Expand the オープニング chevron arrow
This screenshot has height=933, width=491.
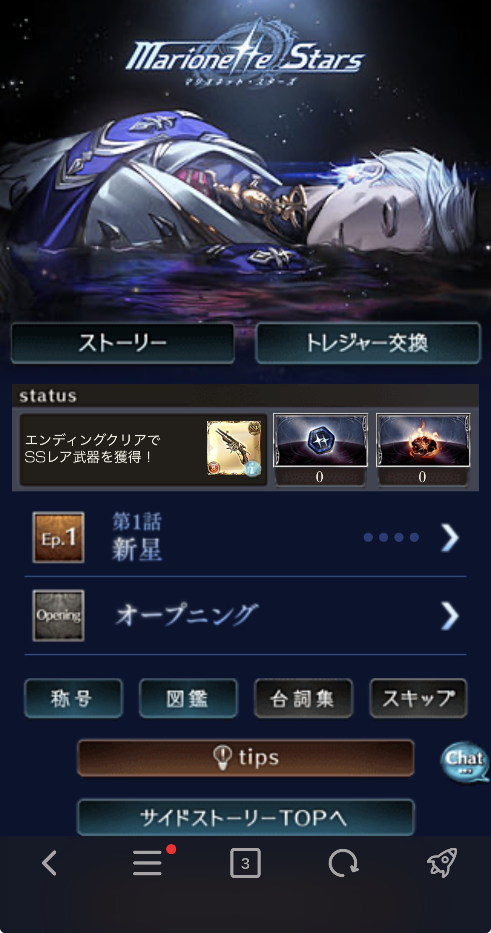[x=450, y=616]
